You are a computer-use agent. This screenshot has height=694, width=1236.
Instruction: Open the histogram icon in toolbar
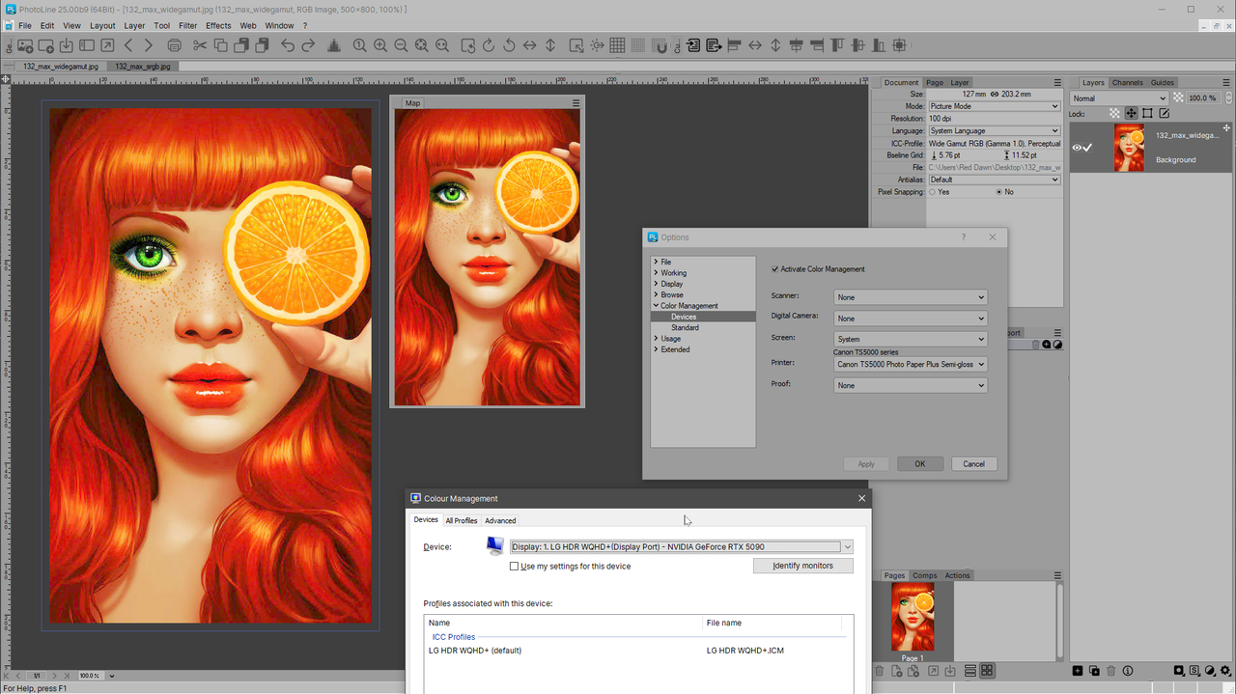tap(334, 45)
